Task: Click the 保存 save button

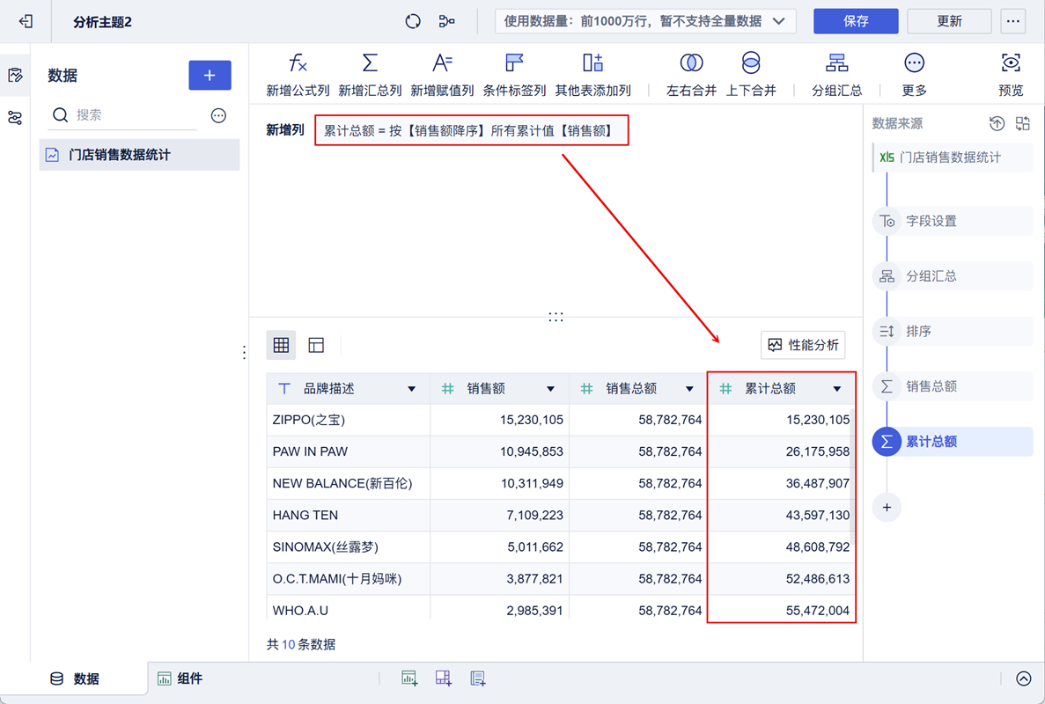Action: coord(855,21)
